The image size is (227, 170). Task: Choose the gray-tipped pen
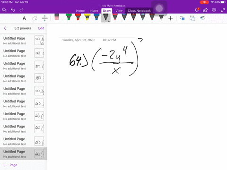click(161, 17)
